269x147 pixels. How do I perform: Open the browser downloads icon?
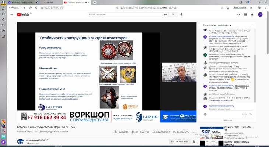click(x=265, y=8)
